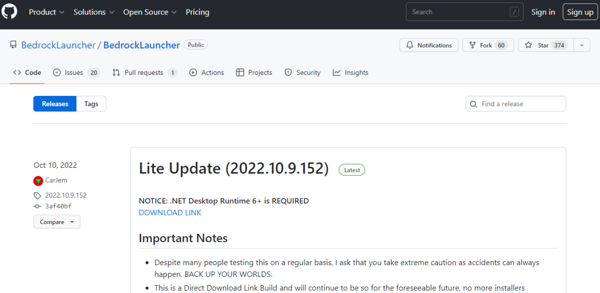Click the Star count 374
Image resolution: width=600 pixels, height=293 pixels.
[x=559, y=45]
